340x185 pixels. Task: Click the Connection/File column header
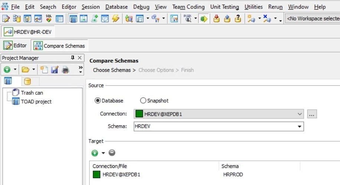(x=154, y=166)
